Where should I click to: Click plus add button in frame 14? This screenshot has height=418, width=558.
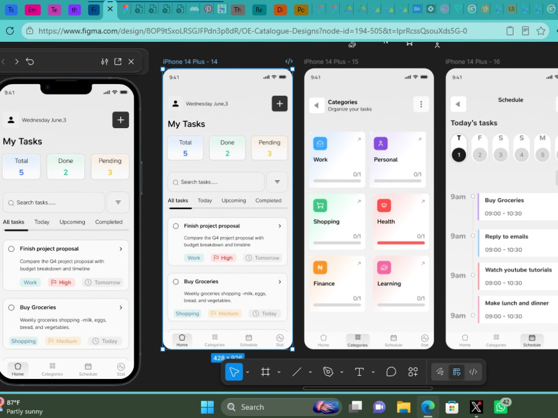(x=280, y=104)
